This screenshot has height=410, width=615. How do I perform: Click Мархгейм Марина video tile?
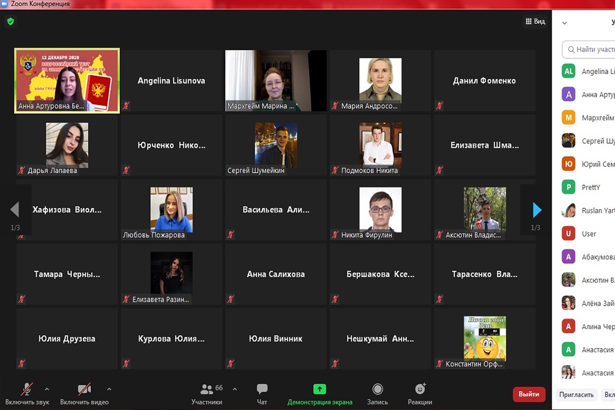pyautogui.click(x=276, y=81)
